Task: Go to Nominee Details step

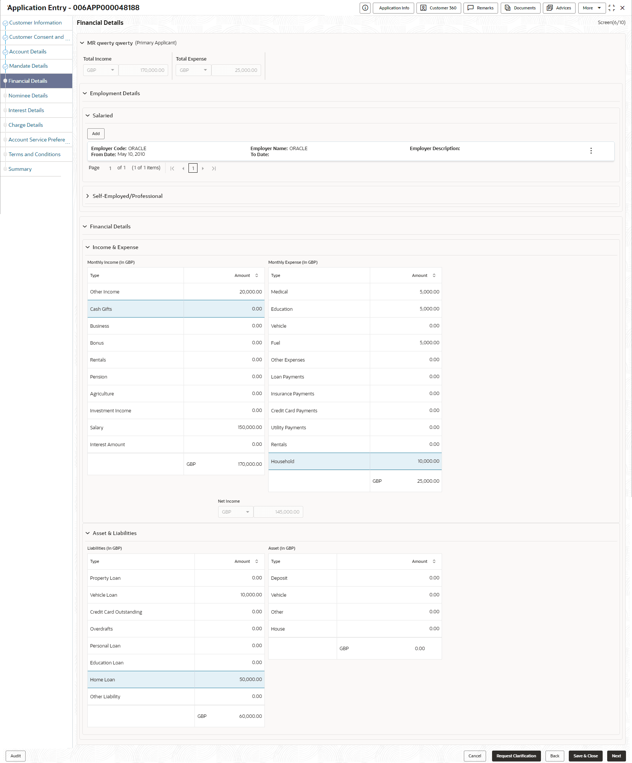Action: [28, 96]
